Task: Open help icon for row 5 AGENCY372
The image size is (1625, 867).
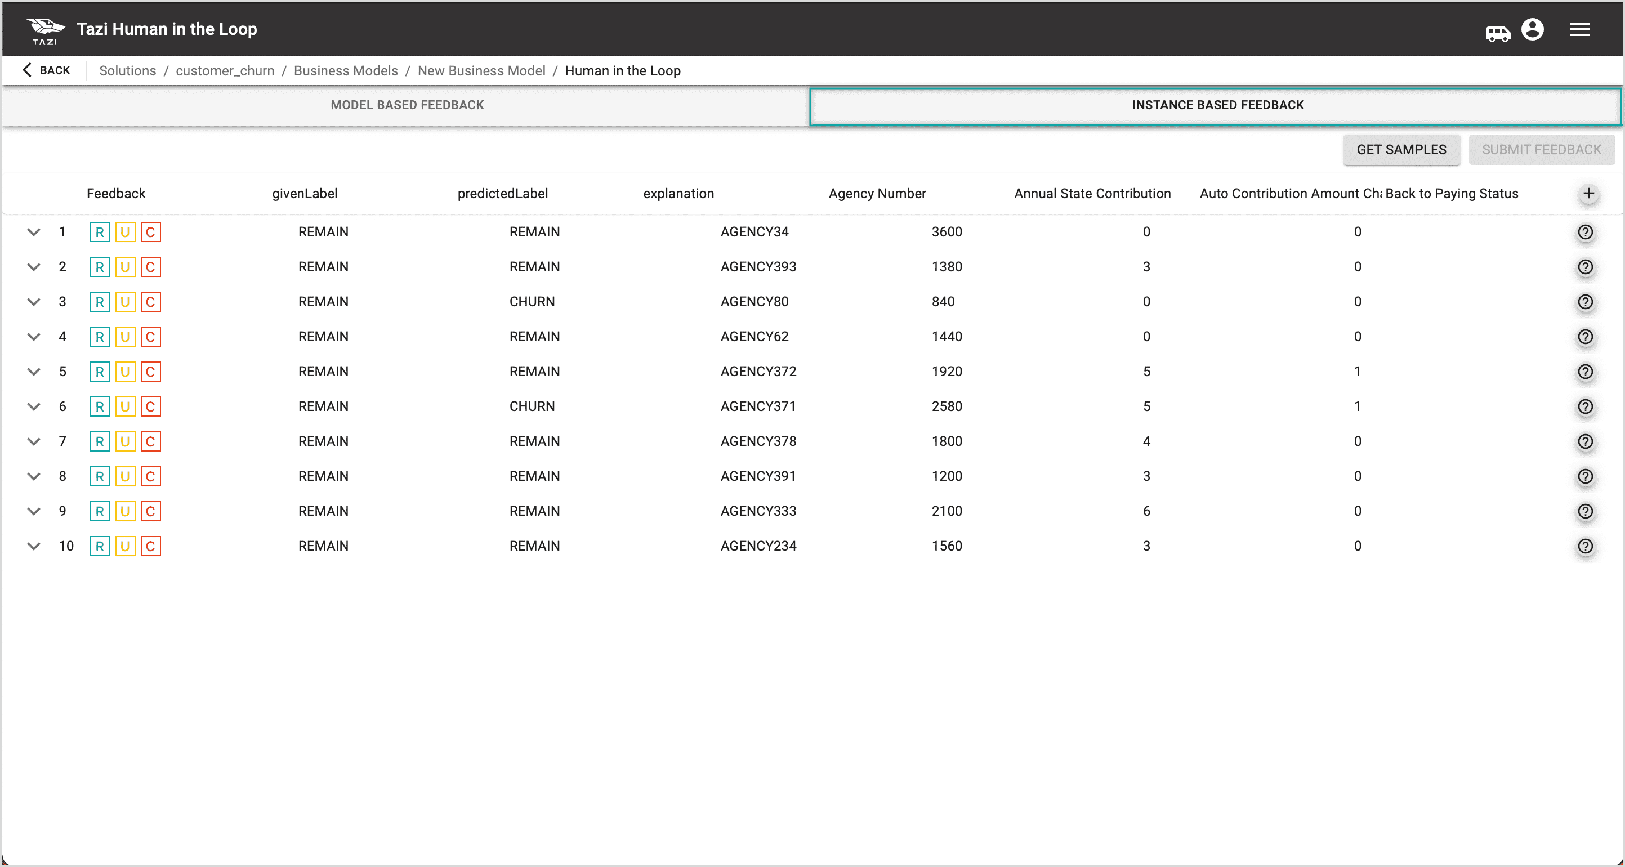Action: (1585, 372)
